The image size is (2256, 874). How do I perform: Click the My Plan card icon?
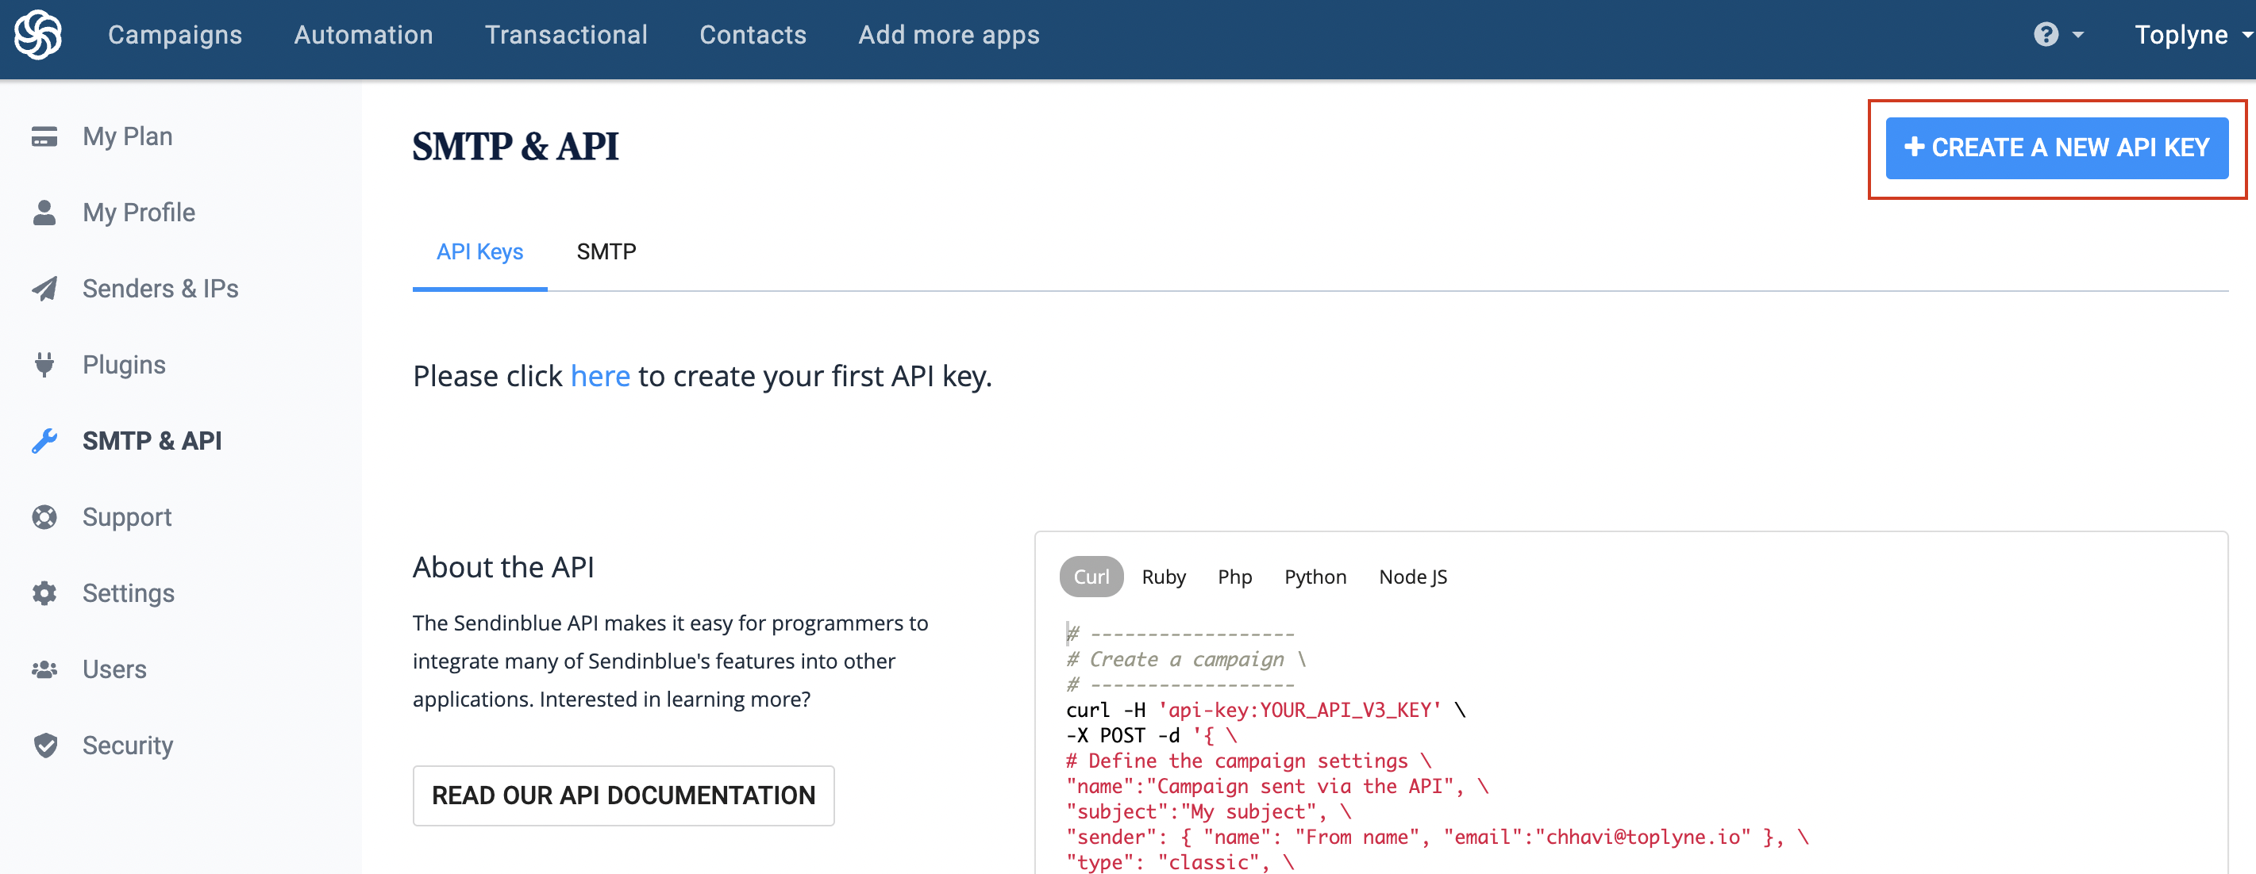[x=44, y=136]
